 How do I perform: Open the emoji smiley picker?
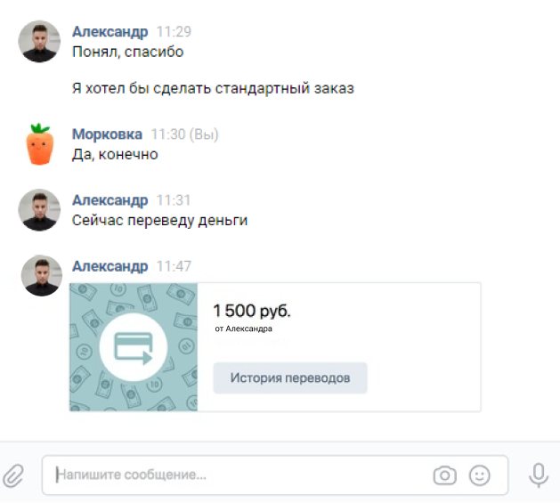pos(479,475)
